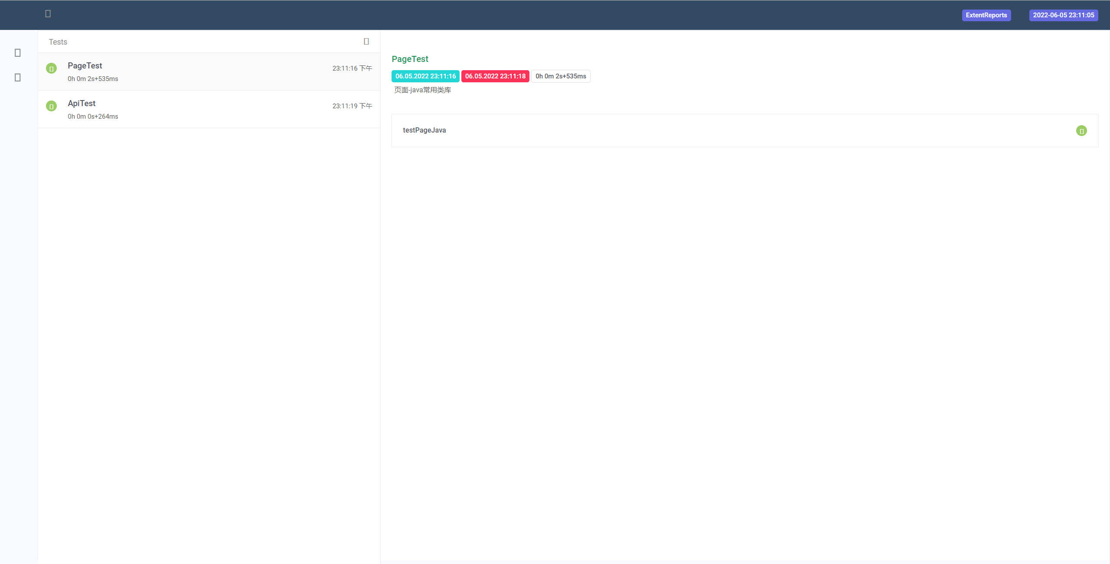1110x564 pixels.
Task: Click the 0h 0m 2s+535ms duration badge
Action: coord(561,76)
